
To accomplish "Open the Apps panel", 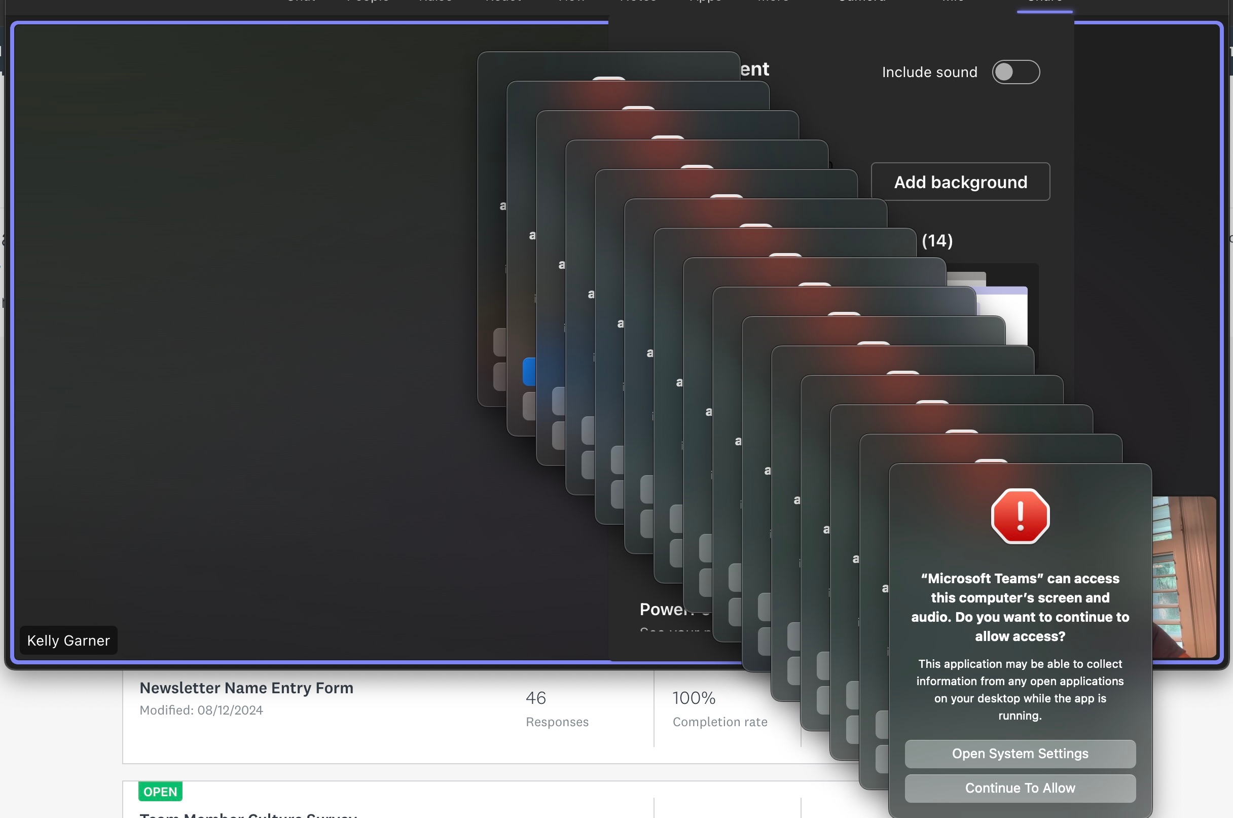I will 705,3.
